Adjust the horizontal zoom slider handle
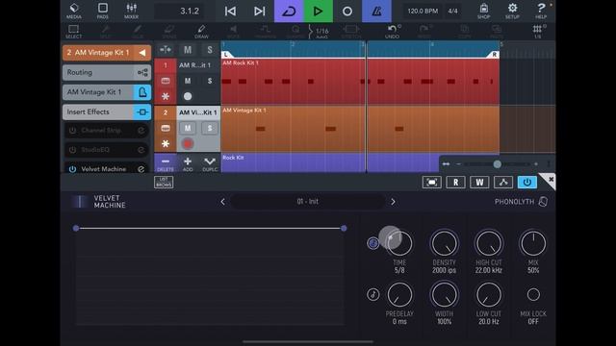616x346 pixels. [497, 164]
